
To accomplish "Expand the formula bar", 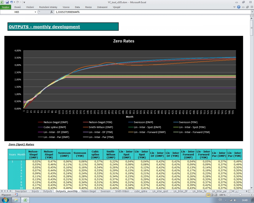I will click(x=252, y=12).
